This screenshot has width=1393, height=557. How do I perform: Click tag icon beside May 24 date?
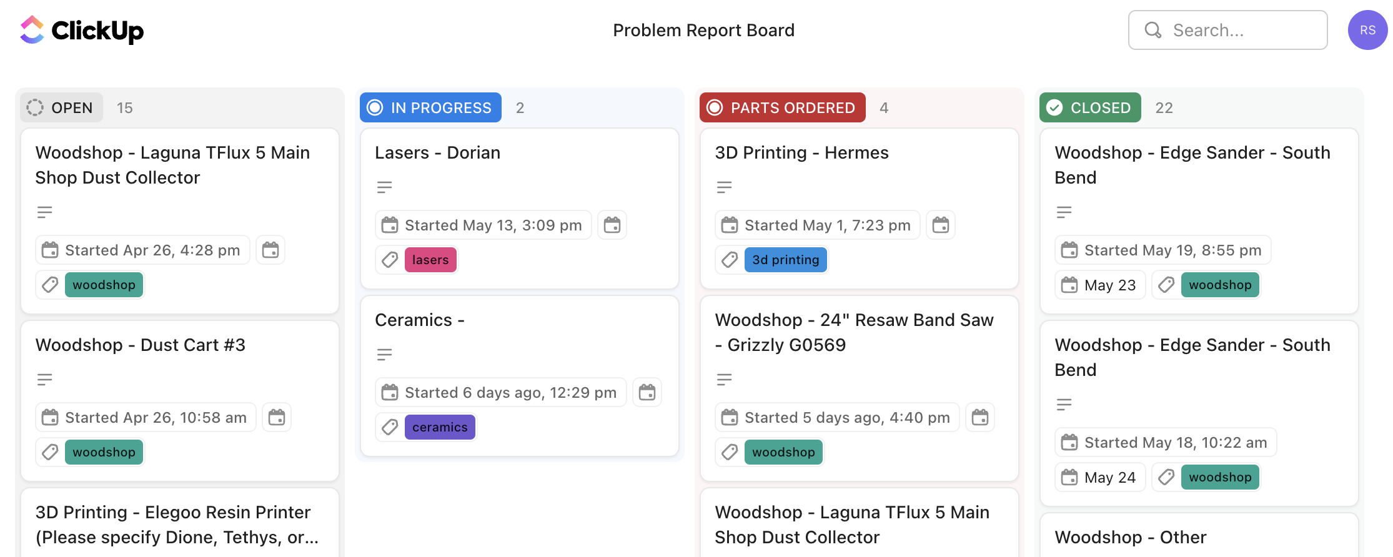1166,477
